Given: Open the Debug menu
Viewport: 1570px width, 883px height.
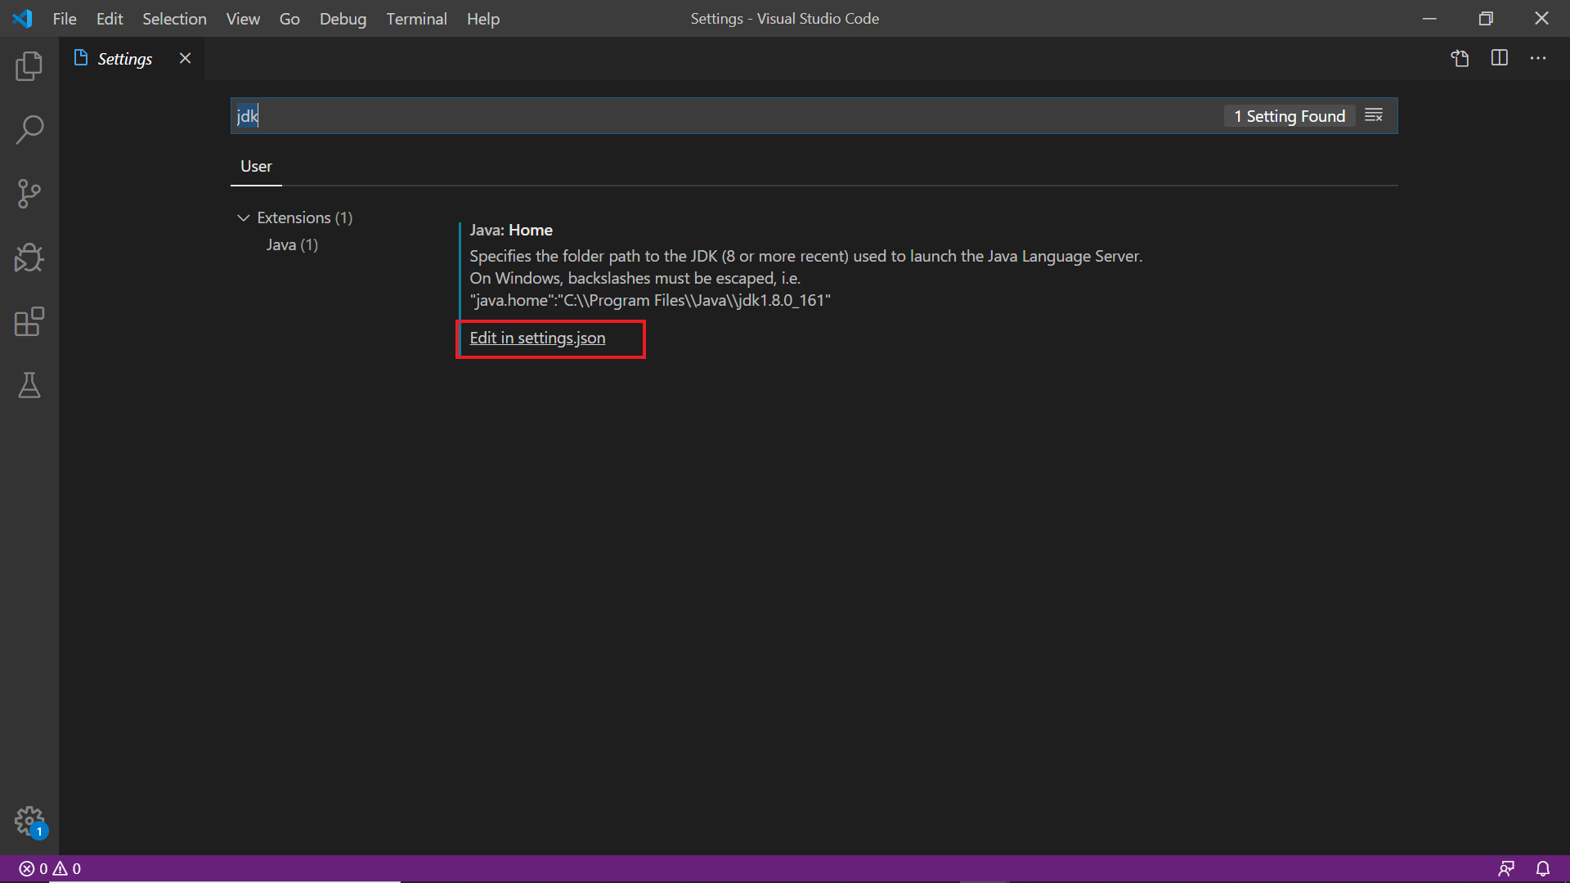Looking at the screenshot, I should tap(343, 18).
